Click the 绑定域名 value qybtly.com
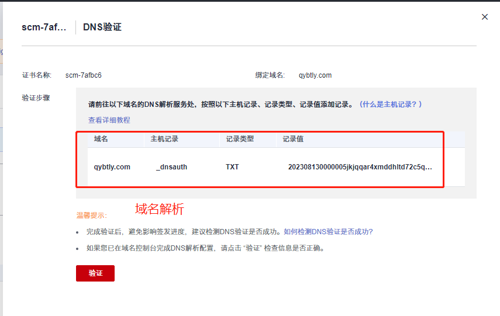This screenshot has width=500, height=316. [315, 75]
